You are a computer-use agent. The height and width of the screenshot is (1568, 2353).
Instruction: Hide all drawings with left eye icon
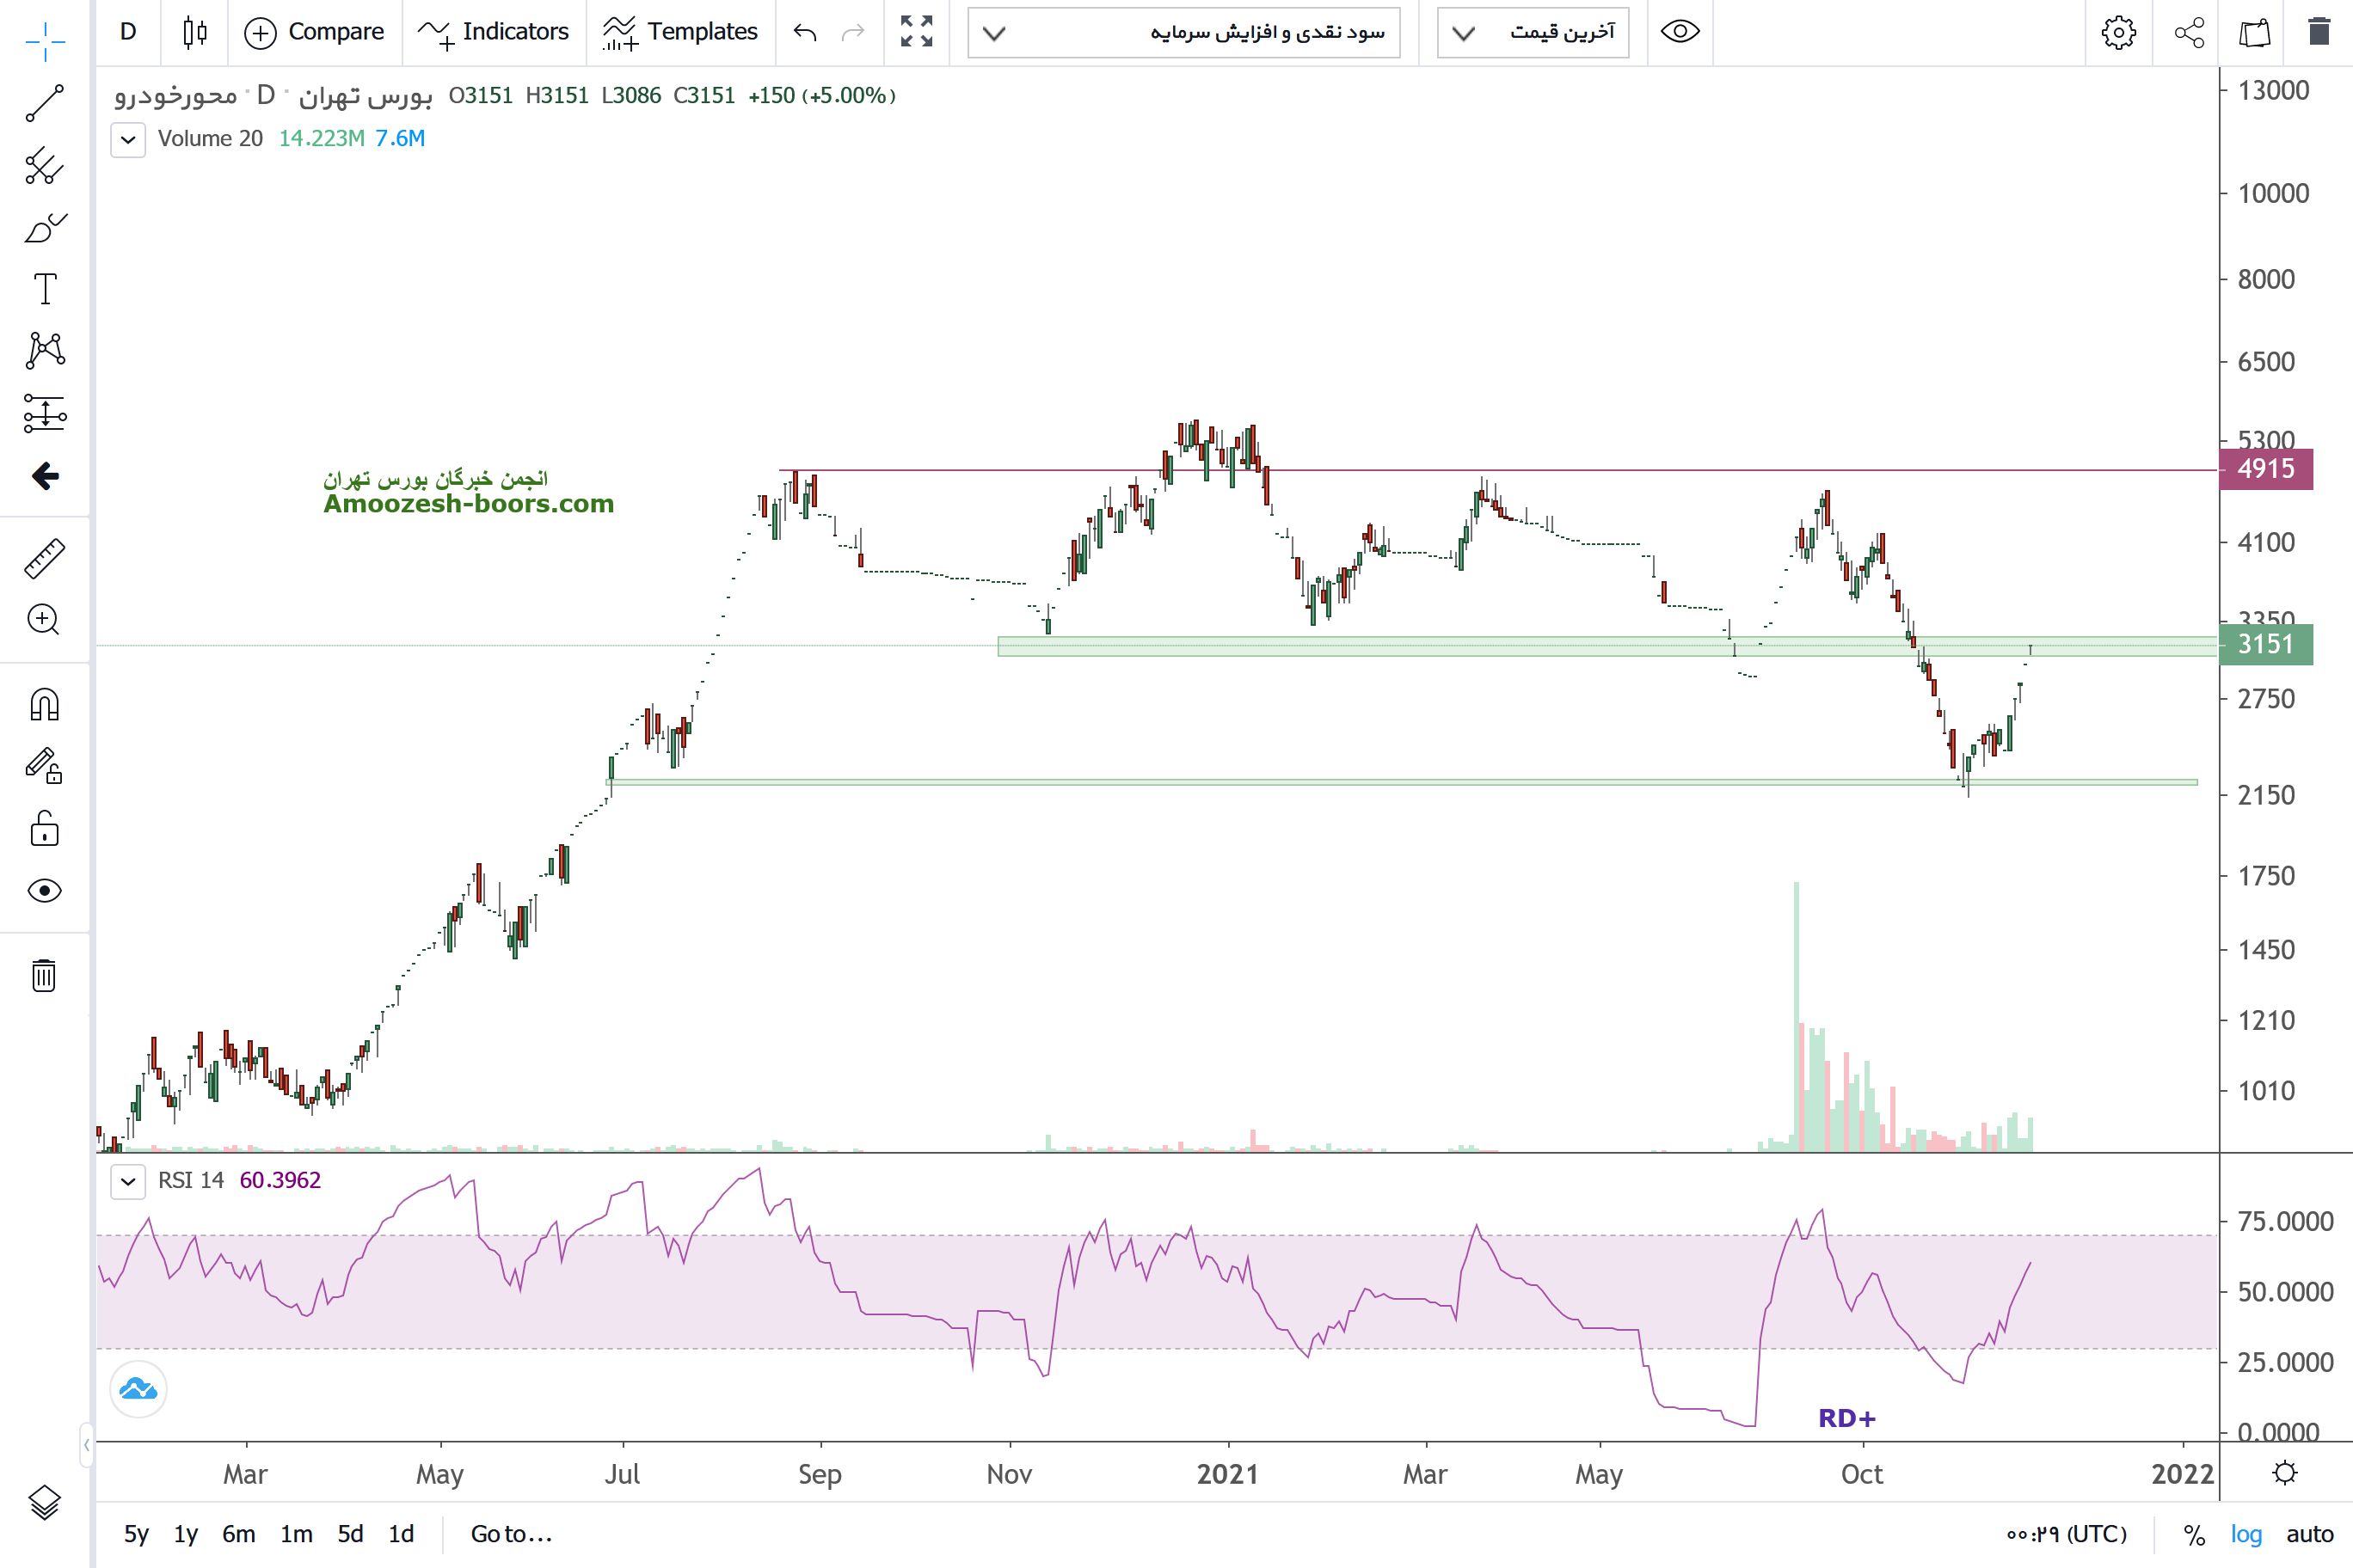point(44,890)
